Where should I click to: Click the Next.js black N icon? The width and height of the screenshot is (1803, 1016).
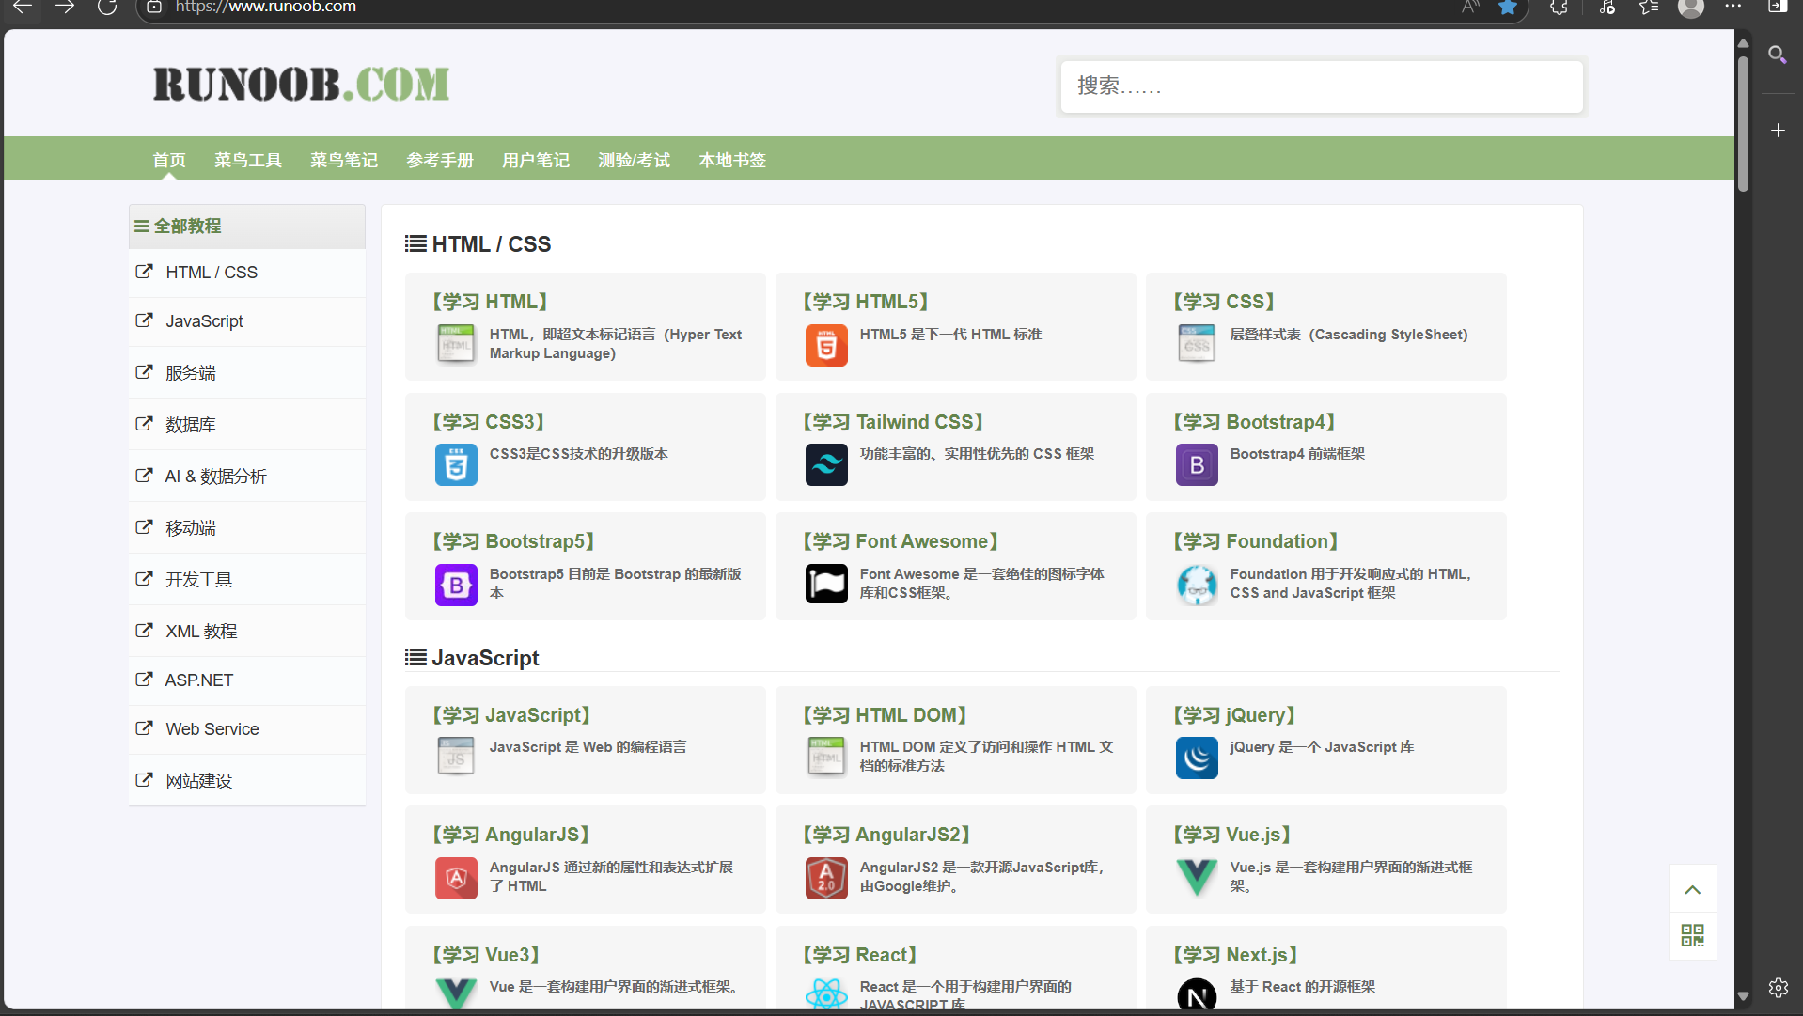[1197, 993]
